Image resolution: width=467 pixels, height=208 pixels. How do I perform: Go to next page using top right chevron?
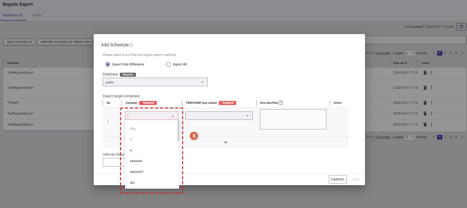coord(462,53)
